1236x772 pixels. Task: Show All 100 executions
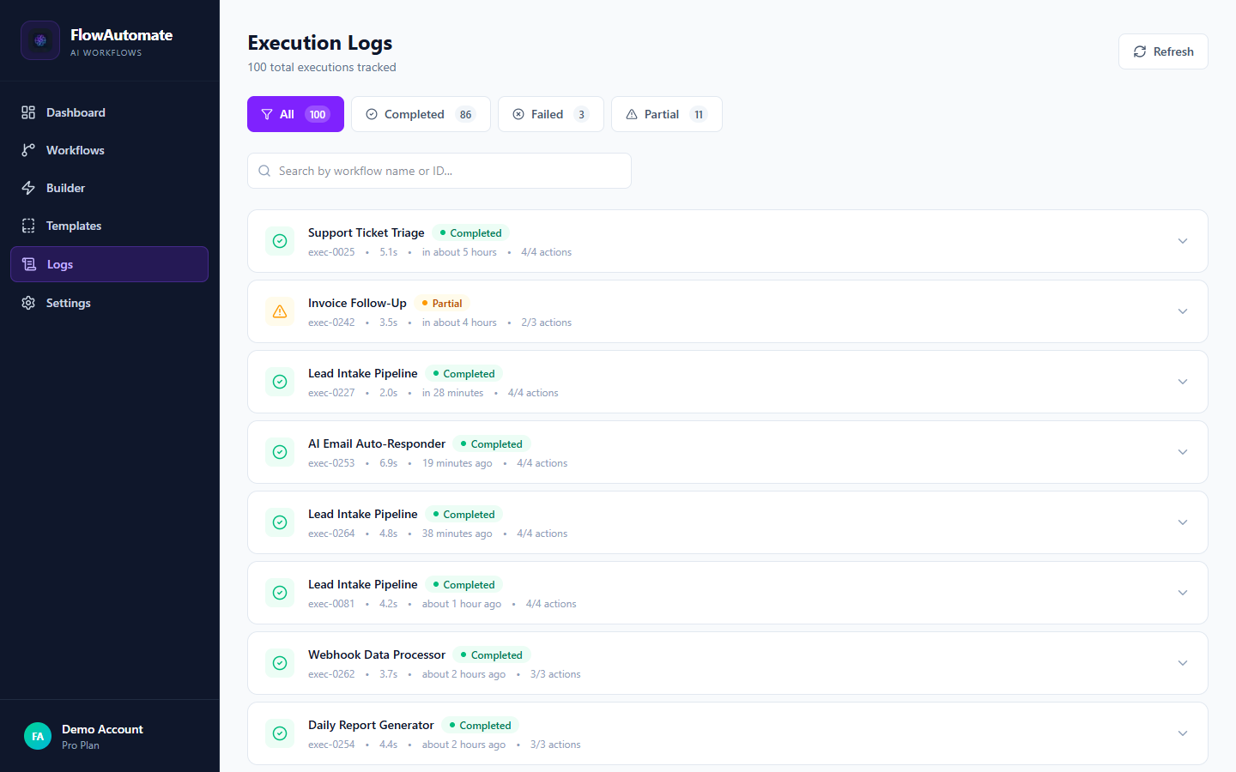point(295,114)
